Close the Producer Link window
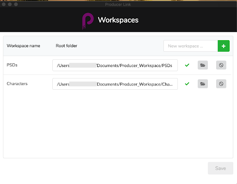 4,4
